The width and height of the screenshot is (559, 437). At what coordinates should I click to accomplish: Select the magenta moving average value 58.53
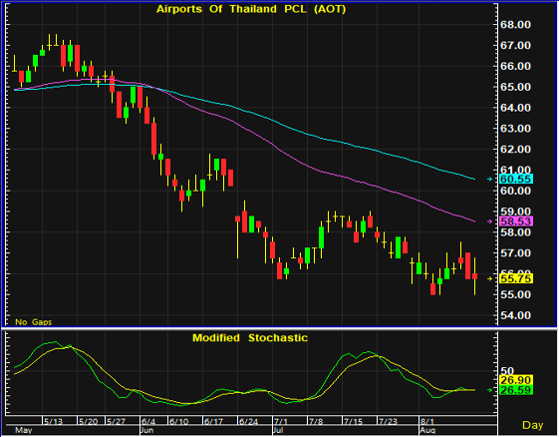point(516,221)
